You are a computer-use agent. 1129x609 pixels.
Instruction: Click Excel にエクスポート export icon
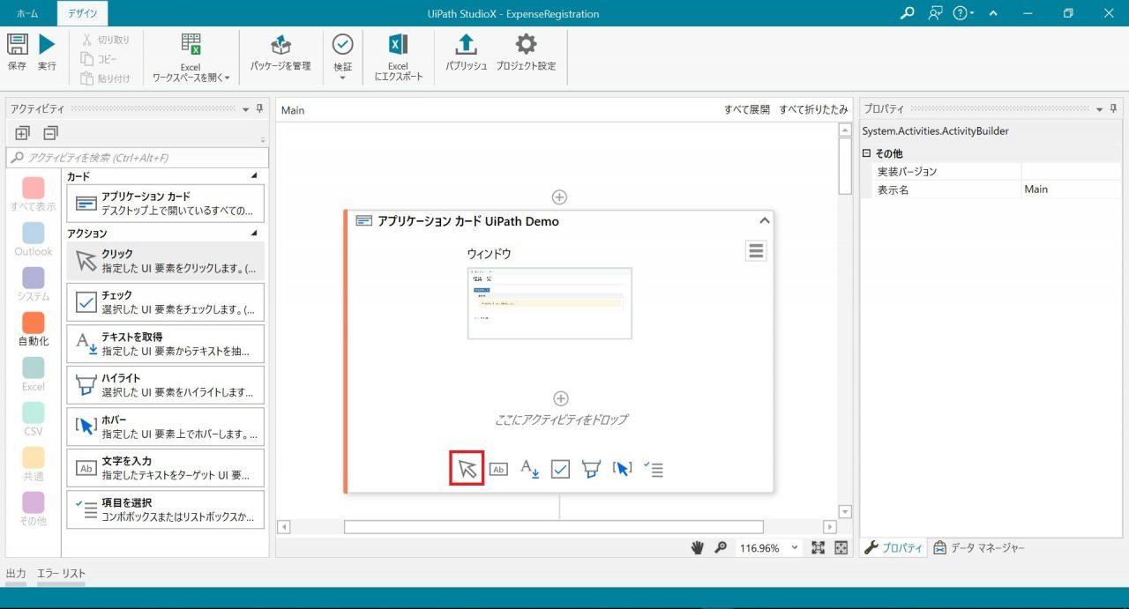pyautogui.click(x=398, y=45)
